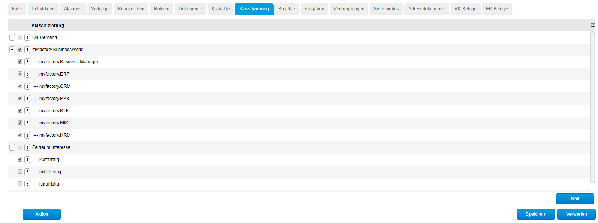The height and width of the screenshot is (223, 598).
Task: Uncheck the myfactory.B2B checkbox
Action: click(20, 110)
